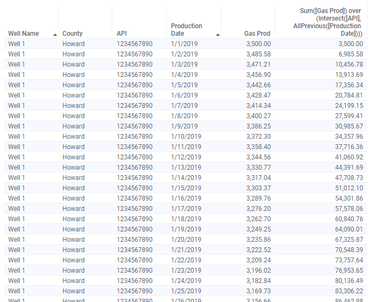
Task: Click Gas Prod value 3,456.90
Action: point(258,74)
